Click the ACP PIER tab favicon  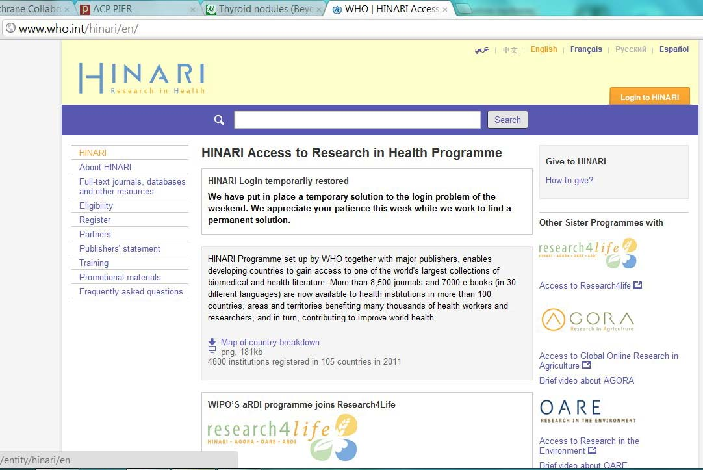[x=84, y=9]
